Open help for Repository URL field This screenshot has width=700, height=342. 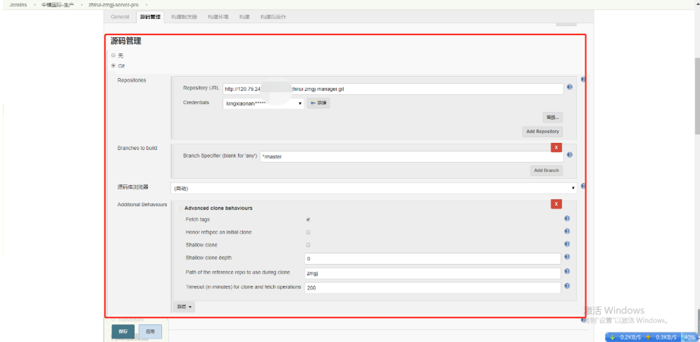click(x=569, y=87)
